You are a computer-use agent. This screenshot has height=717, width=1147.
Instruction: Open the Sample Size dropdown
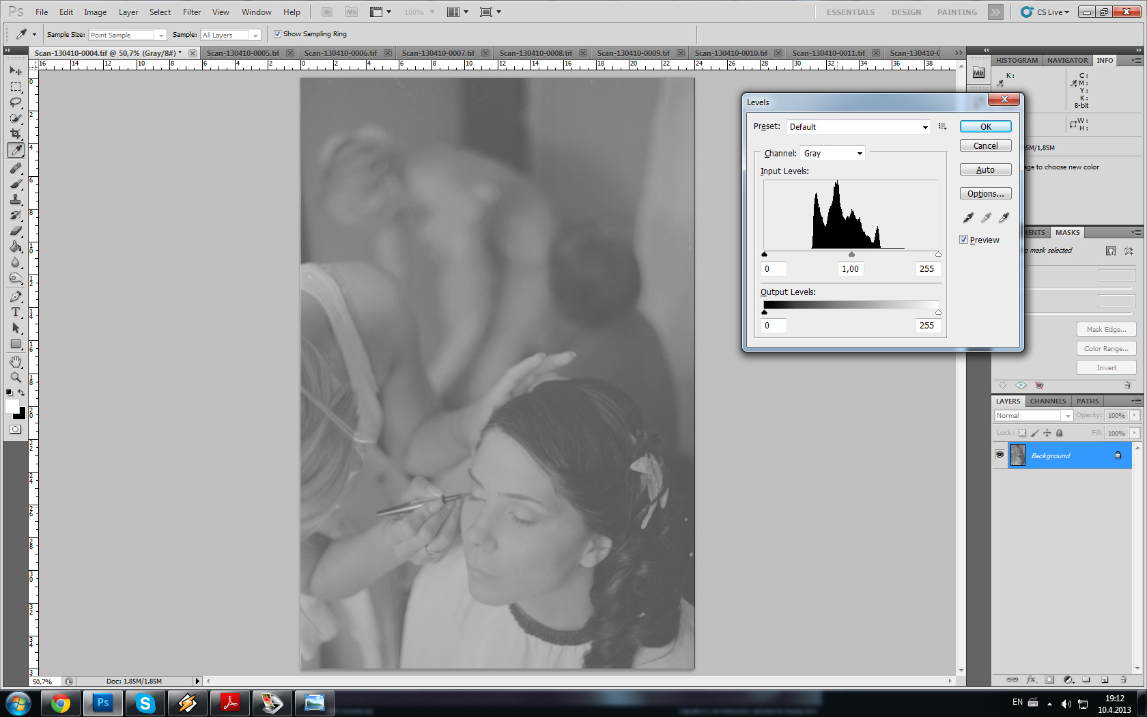pos(128,35)
